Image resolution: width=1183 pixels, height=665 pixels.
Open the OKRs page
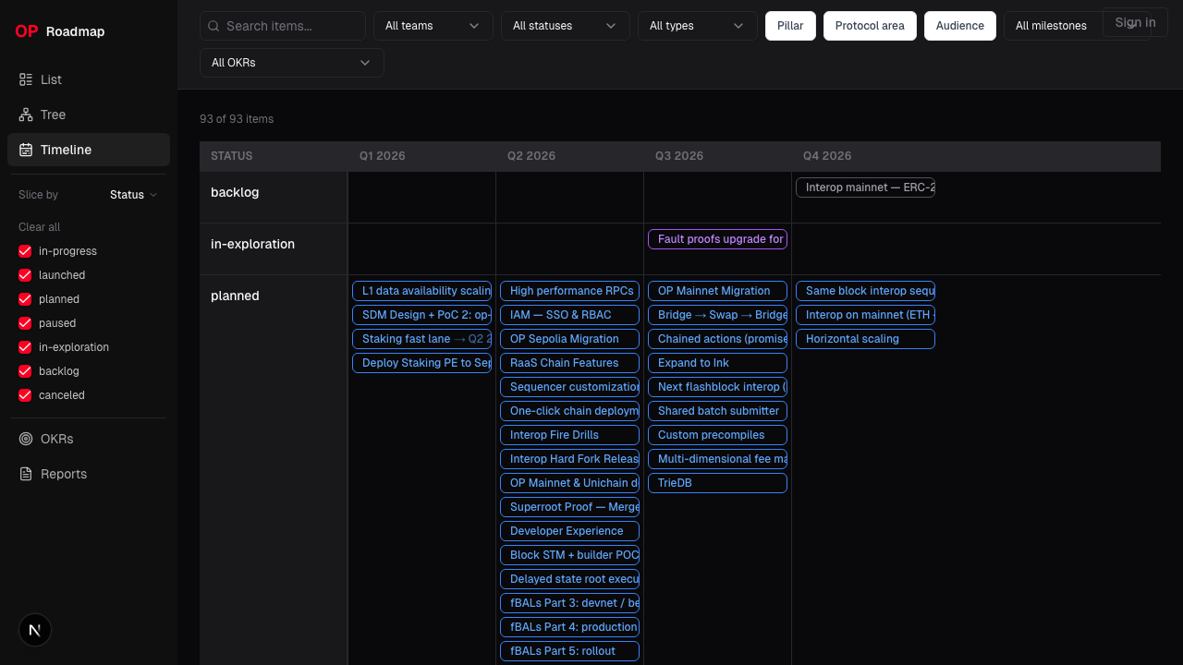89,439
